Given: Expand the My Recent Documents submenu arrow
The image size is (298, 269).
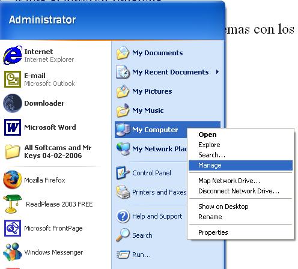Looking at the screenshot, I should (217, 72).
